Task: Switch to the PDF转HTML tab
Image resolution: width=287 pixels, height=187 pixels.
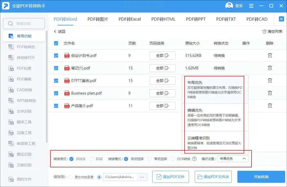Action: pos(163,19)
